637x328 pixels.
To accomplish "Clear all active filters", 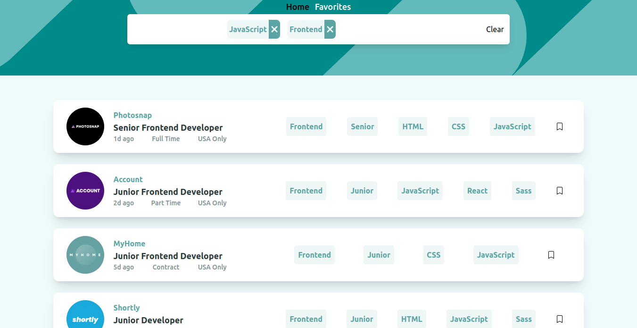I will click(x=495, y=29).
